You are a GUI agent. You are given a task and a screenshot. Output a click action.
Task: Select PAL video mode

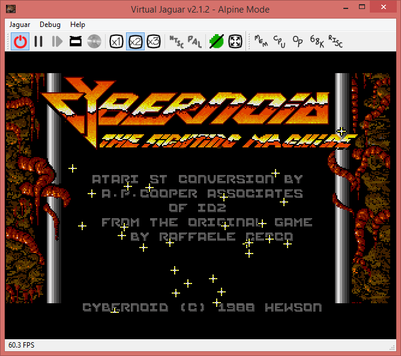(x=194, y=41)
